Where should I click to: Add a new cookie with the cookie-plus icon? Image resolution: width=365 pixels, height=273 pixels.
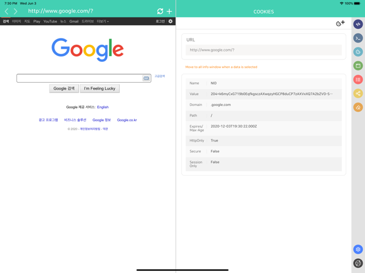coord(340,23)
